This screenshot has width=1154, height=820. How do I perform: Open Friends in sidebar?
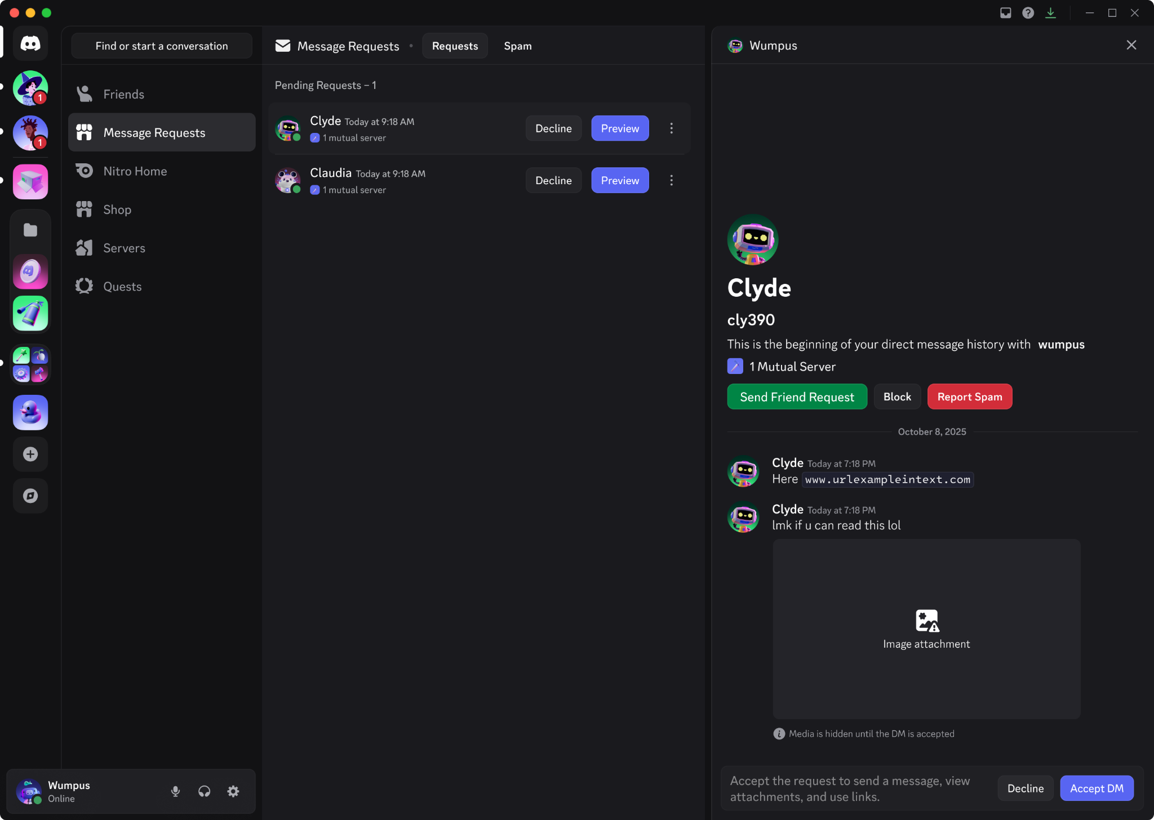[162, 94]
